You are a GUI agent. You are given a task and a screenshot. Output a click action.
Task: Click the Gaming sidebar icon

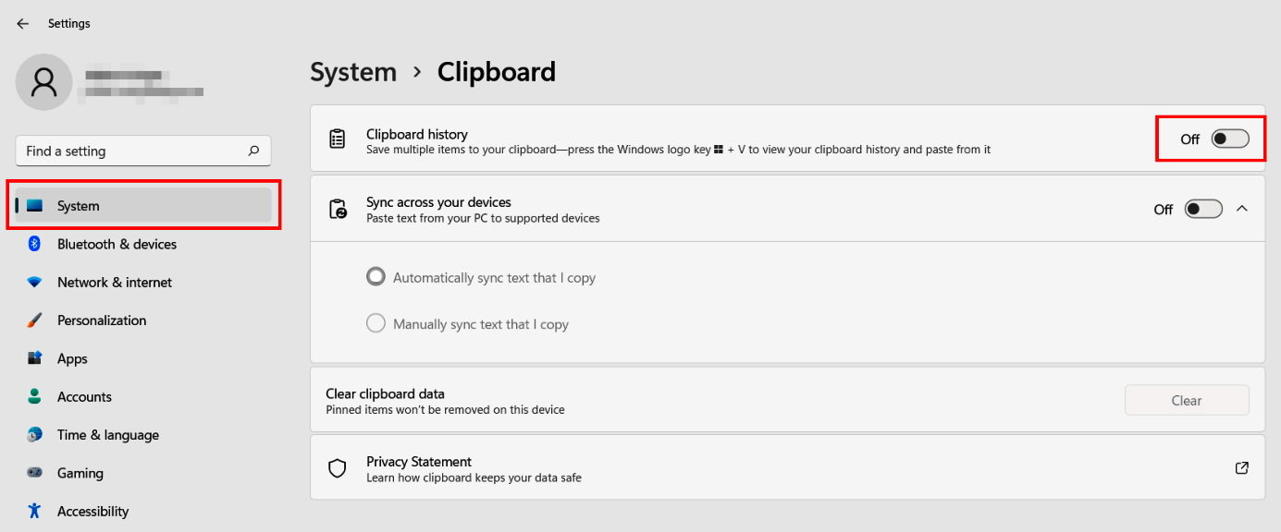(35, 473)
